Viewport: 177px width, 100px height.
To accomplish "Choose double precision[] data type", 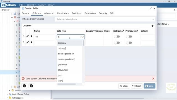I will point(70,59).
